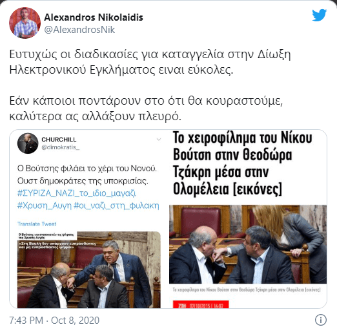Click the red ΖΩΗ date tag
Image resolution: width=337 pixels, height=327 pixels.
[201, 304]
